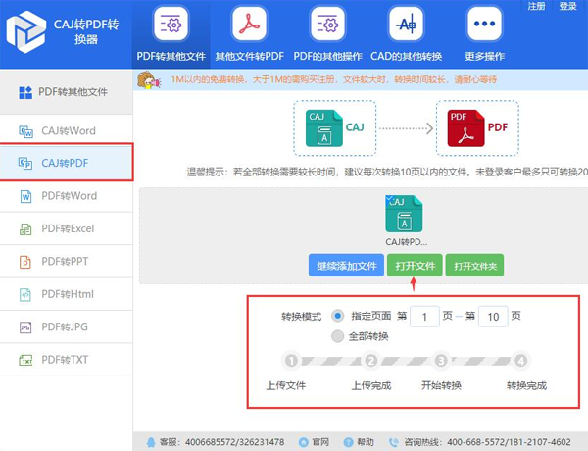This screenshot has height=451, width=588.
Task: Open the PDF转其他文件 top tab
Action: tap(171, 34)
